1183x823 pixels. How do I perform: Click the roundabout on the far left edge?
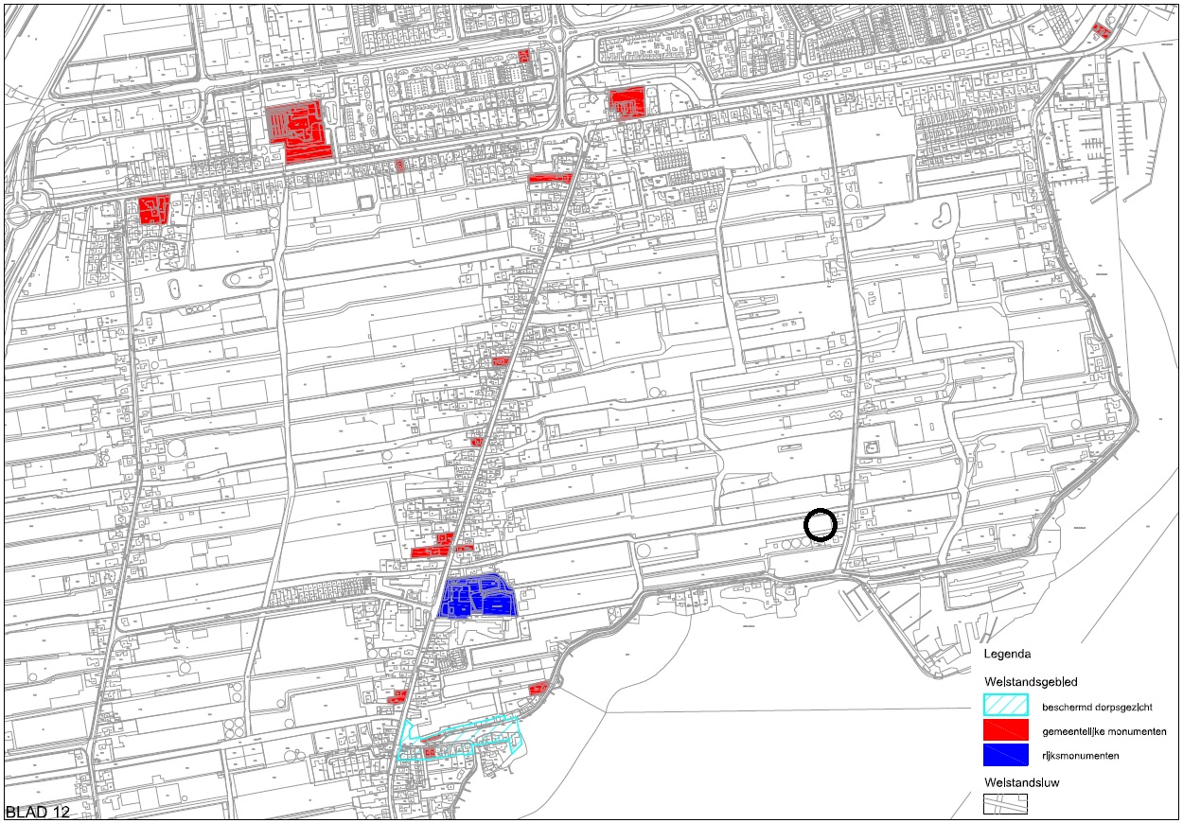(16, 215)
